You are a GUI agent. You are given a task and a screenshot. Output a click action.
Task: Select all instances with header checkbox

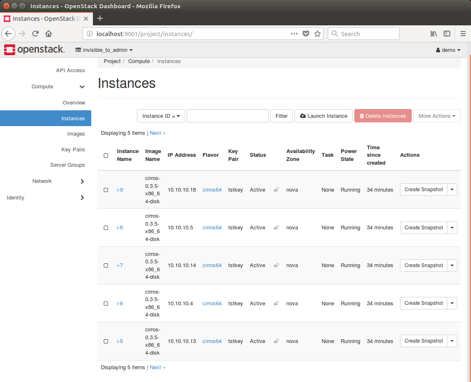point(106,155)
